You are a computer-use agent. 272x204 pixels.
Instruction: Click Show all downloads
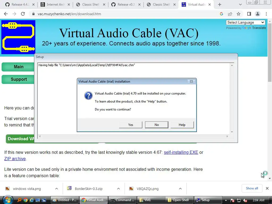pos(252,188)
